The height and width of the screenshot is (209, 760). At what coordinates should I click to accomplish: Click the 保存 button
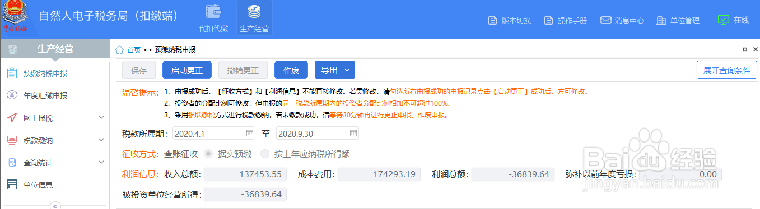coord(139,70)
